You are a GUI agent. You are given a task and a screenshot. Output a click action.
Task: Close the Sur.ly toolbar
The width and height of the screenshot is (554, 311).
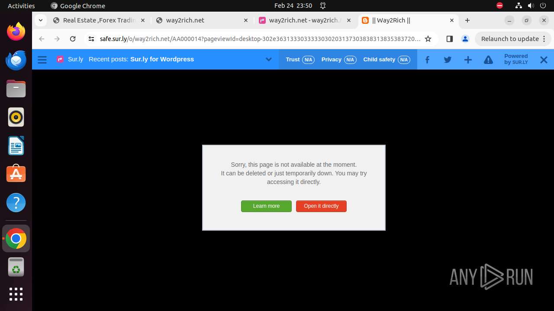pyautogui.click(x=544, y=60)
